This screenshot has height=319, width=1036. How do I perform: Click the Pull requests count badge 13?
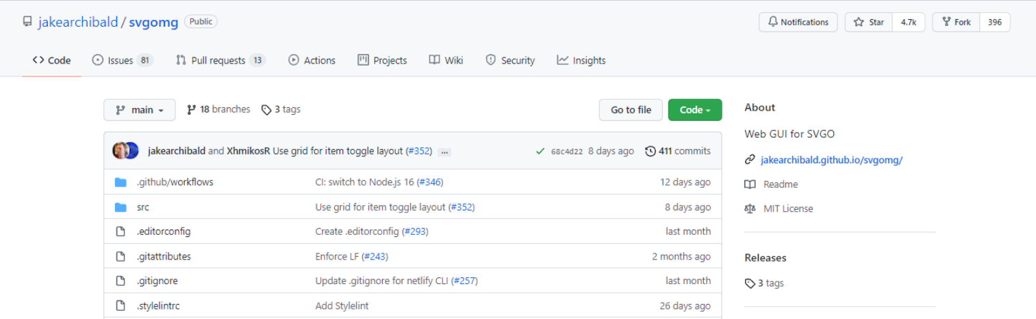257,60
